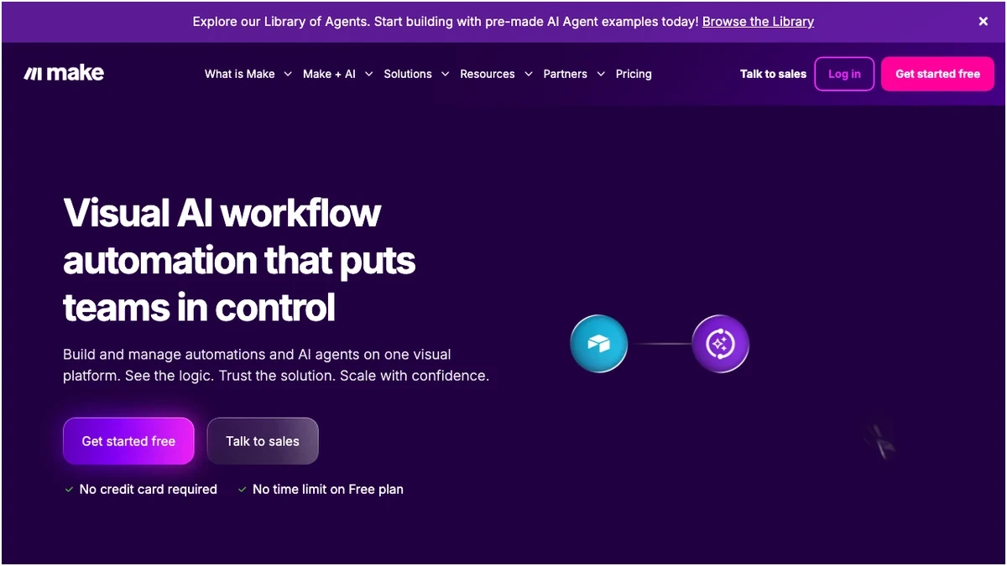Expand the What is Make dropdown
This screenshot has height=566, width=1007.
[239, 74]
